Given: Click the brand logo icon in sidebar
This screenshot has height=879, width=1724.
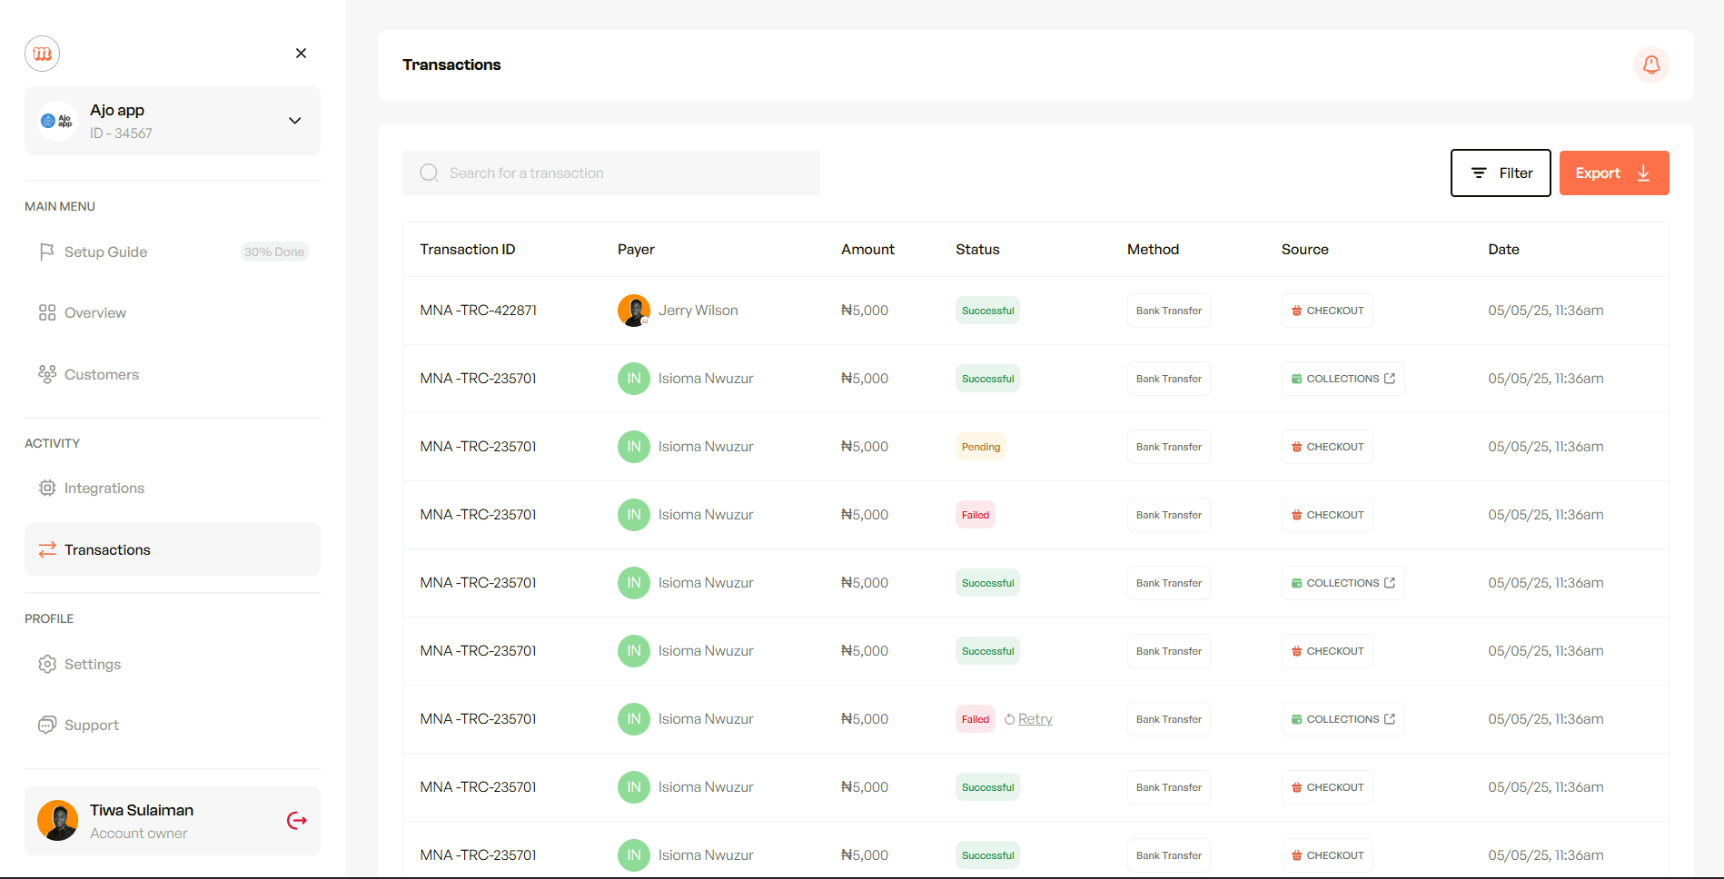Looking at the screenshot, I should pyautogui.click(x=43, y=54).
